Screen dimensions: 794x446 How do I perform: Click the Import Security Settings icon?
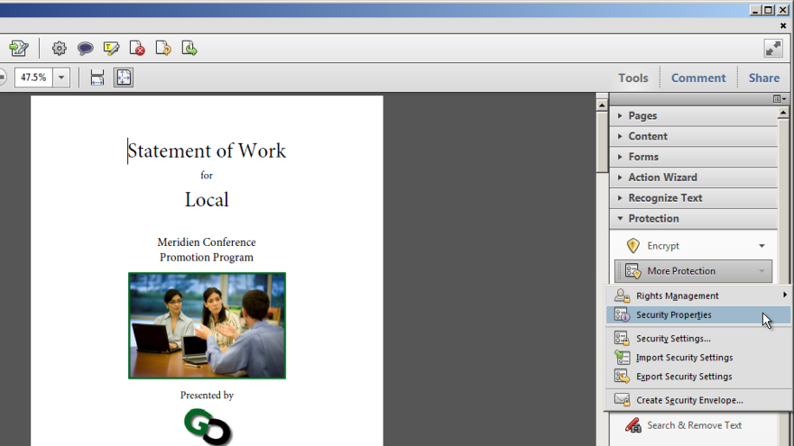[622, 358]
